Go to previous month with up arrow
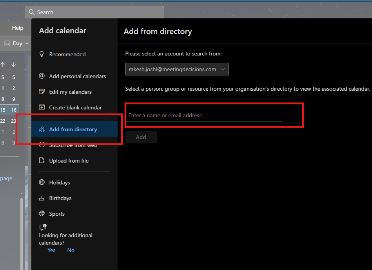 click(3, 64)
